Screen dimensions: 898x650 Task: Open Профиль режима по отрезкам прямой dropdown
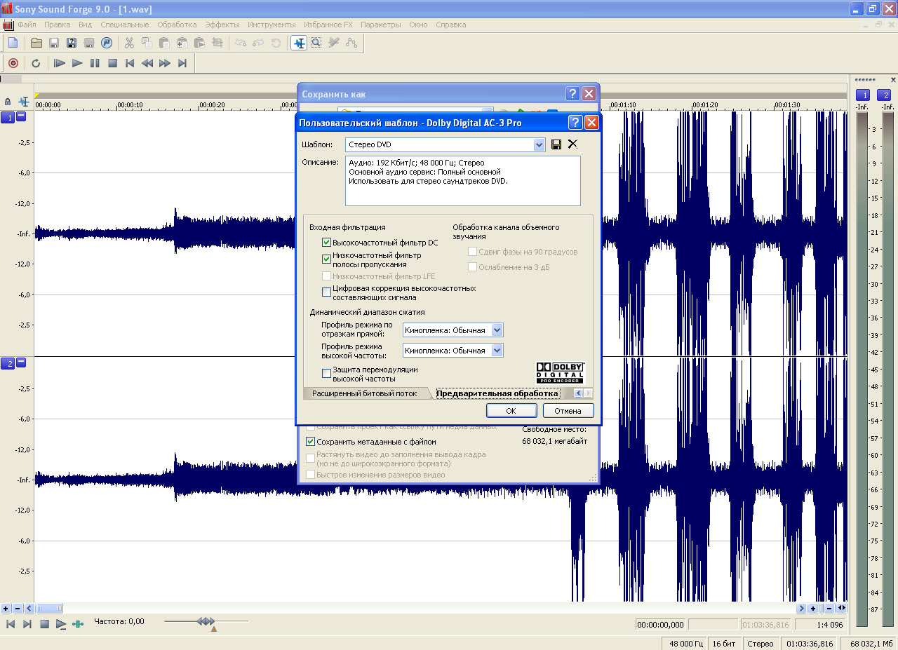click(x=497, y=330)
